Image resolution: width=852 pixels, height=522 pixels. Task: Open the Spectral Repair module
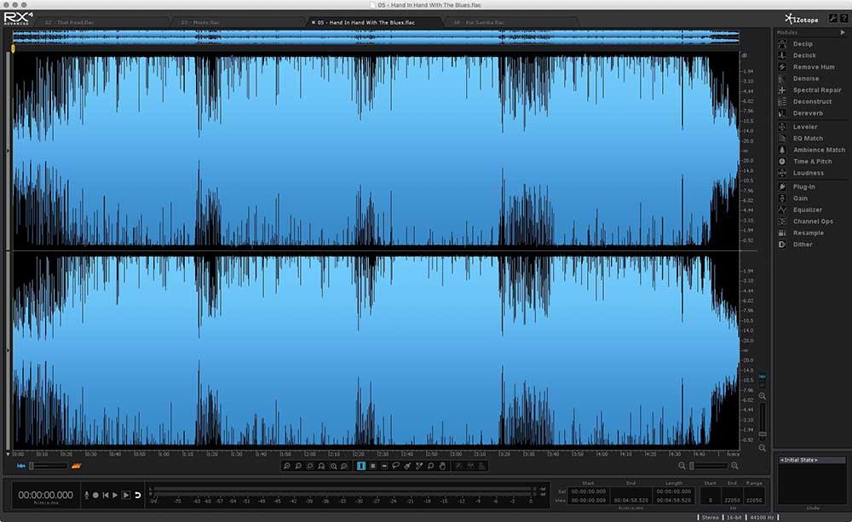817,90
